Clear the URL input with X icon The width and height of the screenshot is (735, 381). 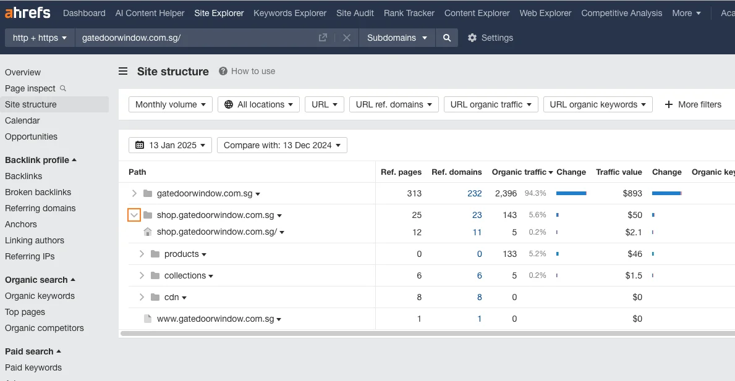pyautogui.click(x=347, y=38)
